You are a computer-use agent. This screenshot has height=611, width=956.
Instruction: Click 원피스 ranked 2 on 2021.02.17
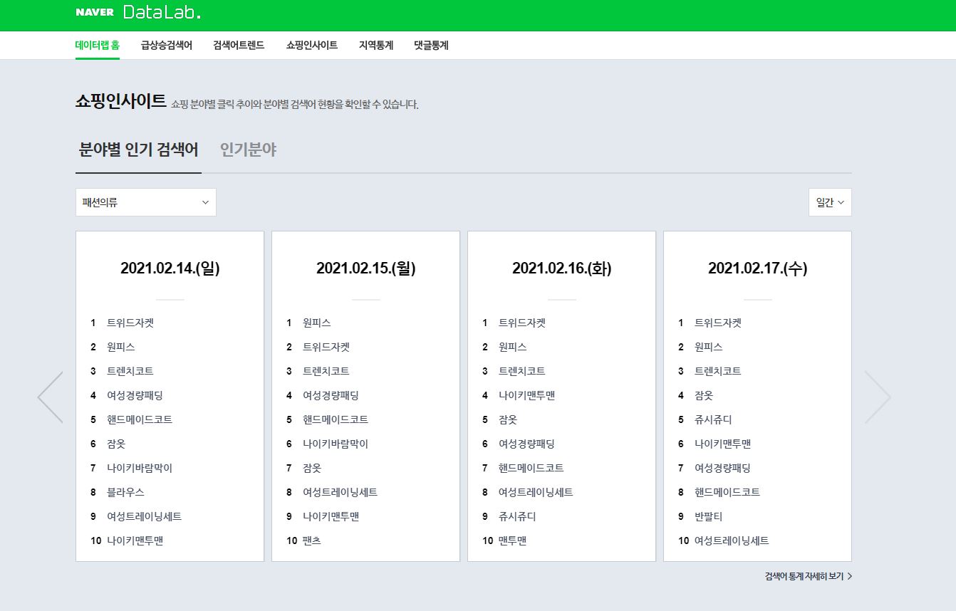(709, 347)
